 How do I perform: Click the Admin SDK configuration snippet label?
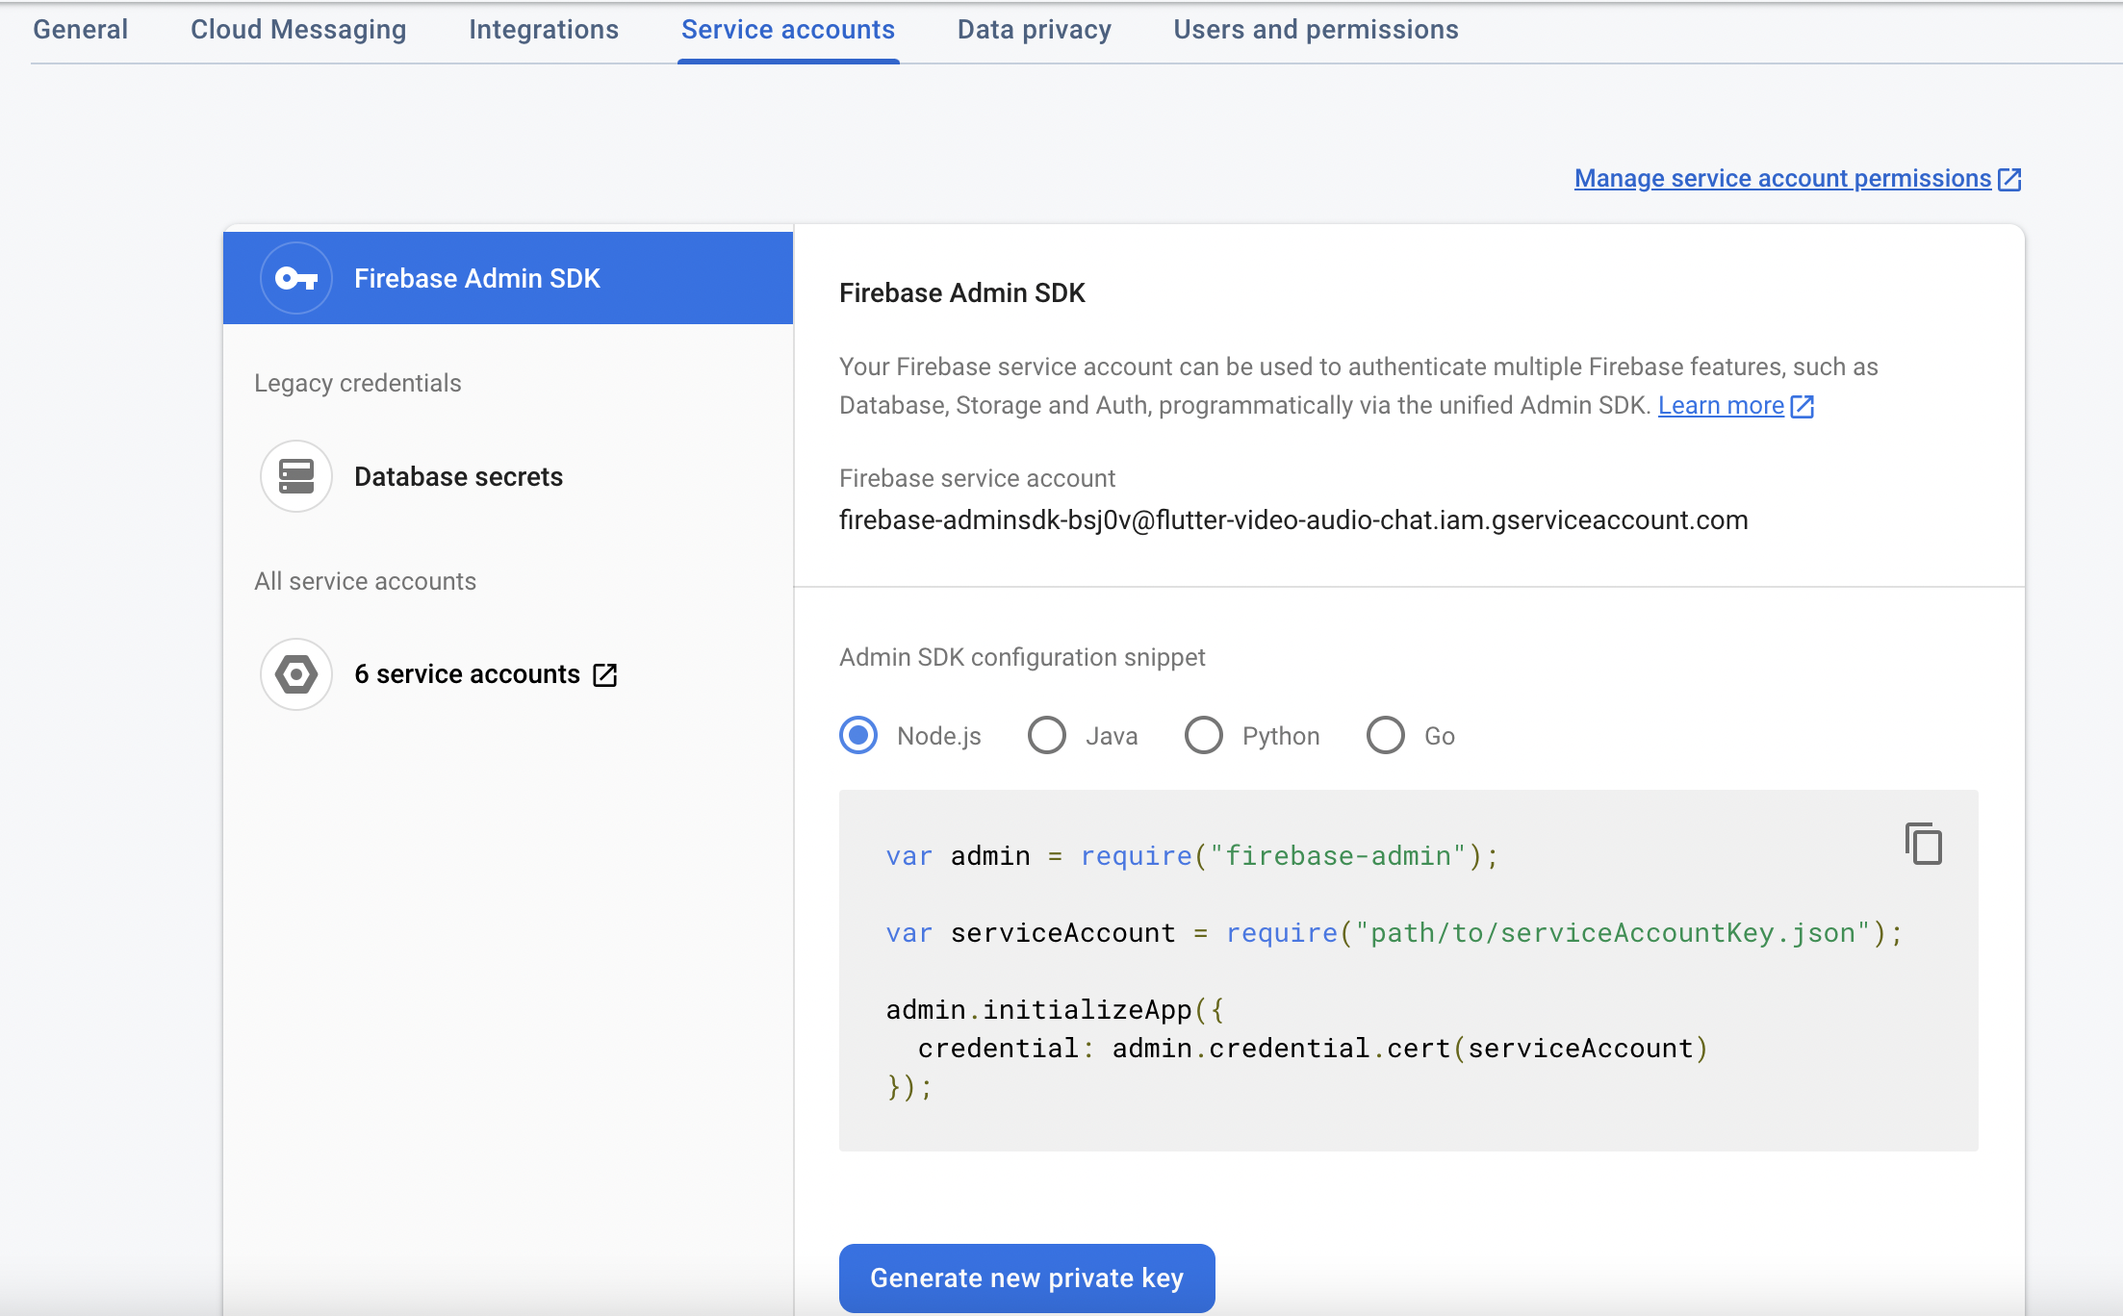point(1022,657)
